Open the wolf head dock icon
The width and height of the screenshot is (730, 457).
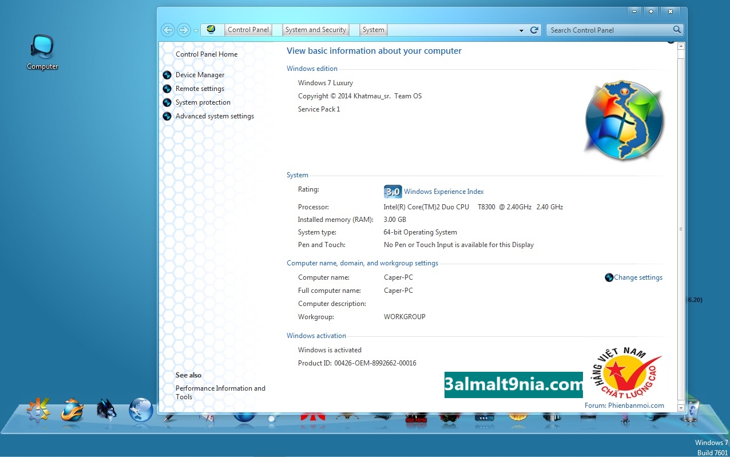(x=106, y=410)
